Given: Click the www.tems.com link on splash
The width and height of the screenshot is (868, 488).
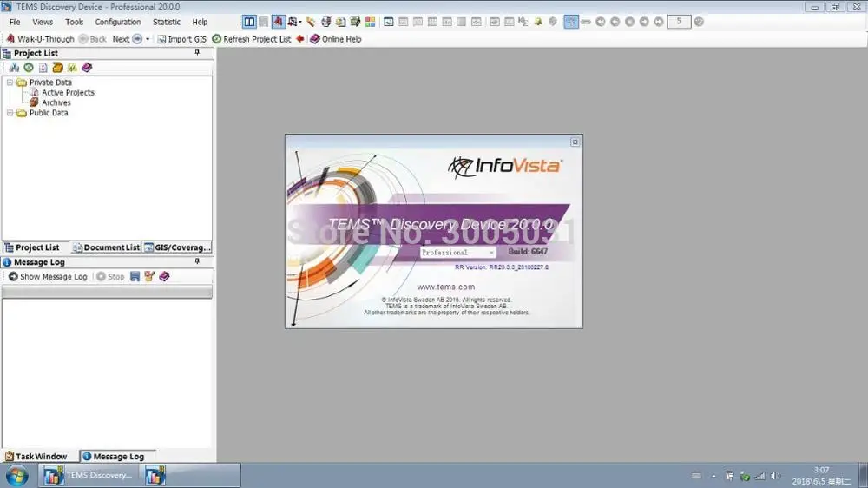Looking at the screenshot, I should tap(445, 287).
